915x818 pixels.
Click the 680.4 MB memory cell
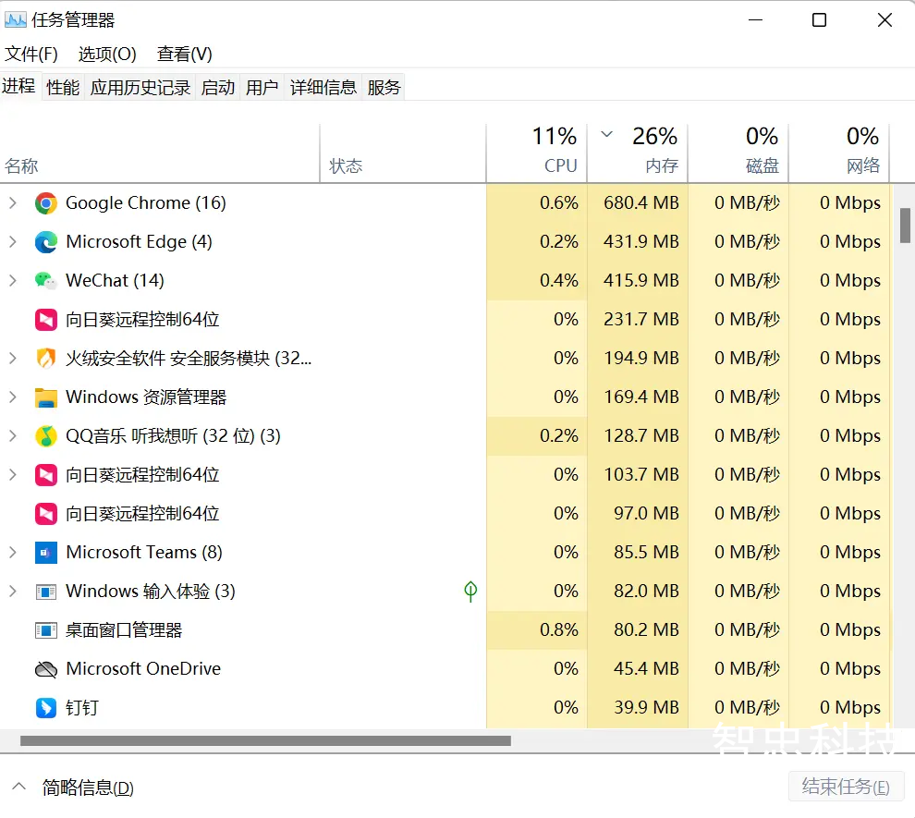pos(638,203)
